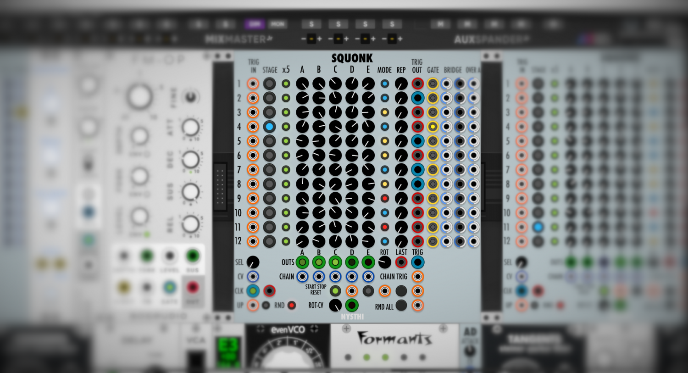Click the row 1 TRIG IN jack

point(253,84)
